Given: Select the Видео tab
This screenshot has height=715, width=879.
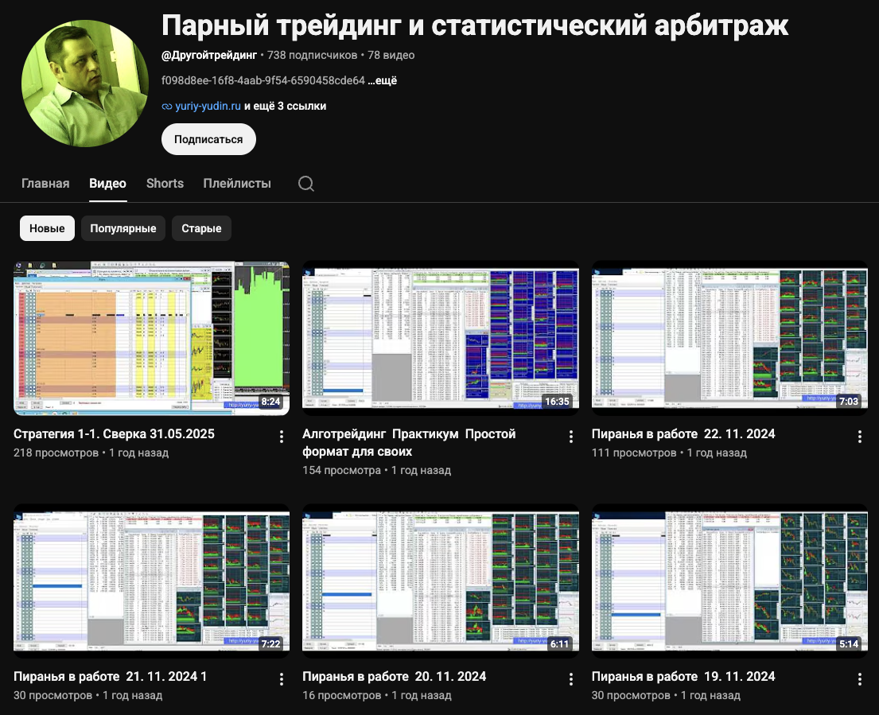Looking at the screenshot, I should pyautogui.click(x=107, y=183).
